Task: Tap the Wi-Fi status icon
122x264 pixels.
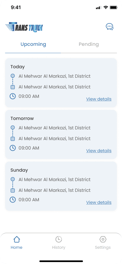Action: (106, 7)
